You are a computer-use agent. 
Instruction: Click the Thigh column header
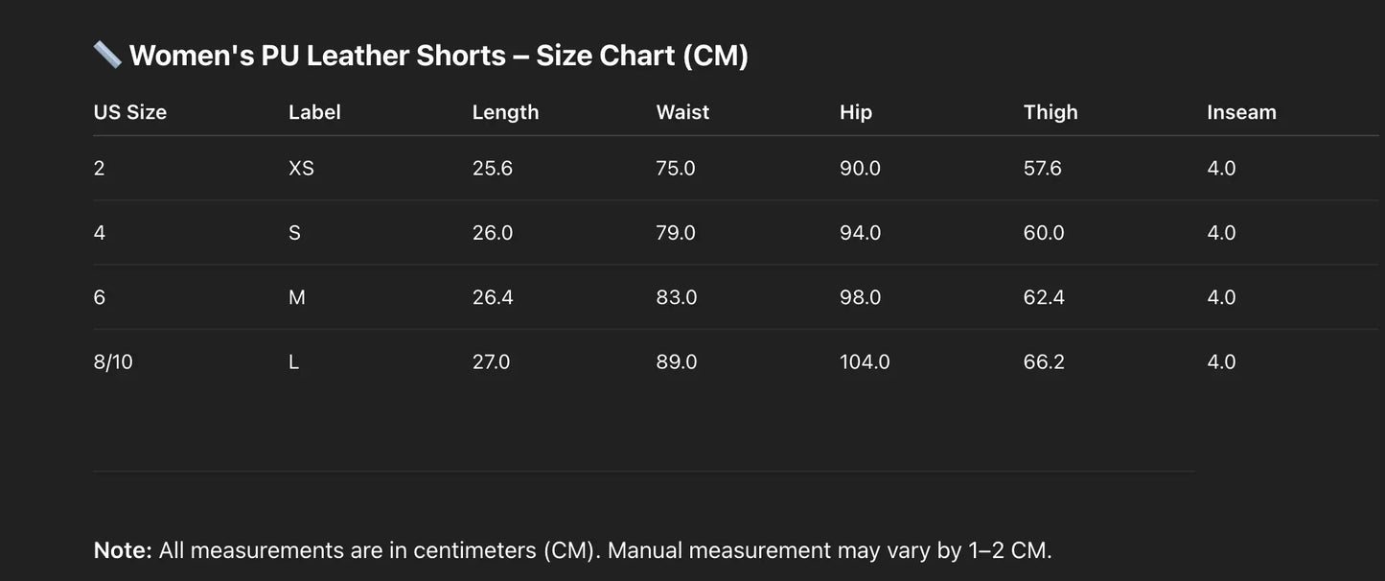tap(1050, 112)
